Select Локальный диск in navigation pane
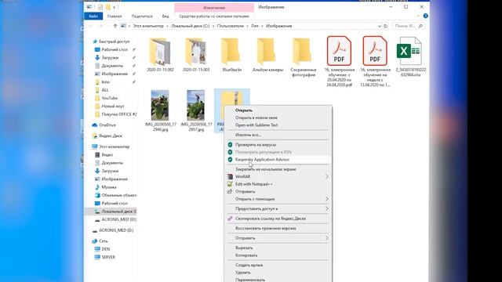Viewport: 502px width, 282px height. coord(118,211)
